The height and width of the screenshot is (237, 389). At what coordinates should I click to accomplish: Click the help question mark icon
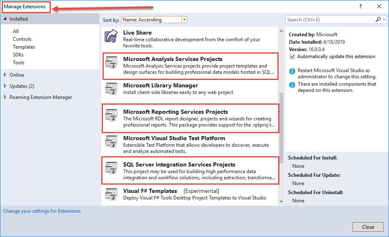[360, 7]
